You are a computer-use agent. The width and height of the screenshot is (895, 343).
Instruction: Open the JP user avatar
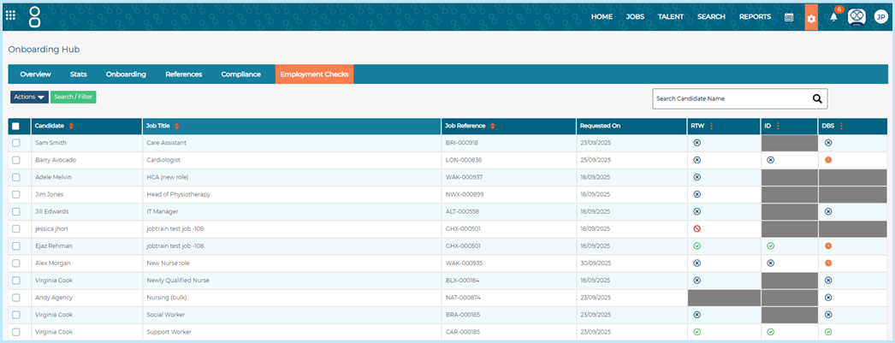pyautogui.click(x=881, y=17)
